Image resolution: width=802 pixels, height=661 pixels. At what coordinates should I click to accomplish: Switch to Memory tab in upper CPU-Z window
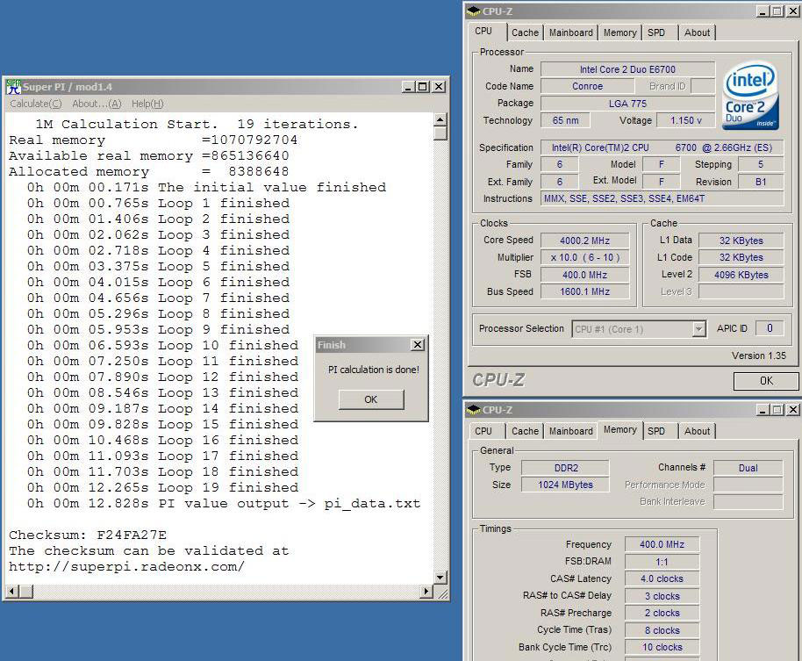click(x=619, y=32)
